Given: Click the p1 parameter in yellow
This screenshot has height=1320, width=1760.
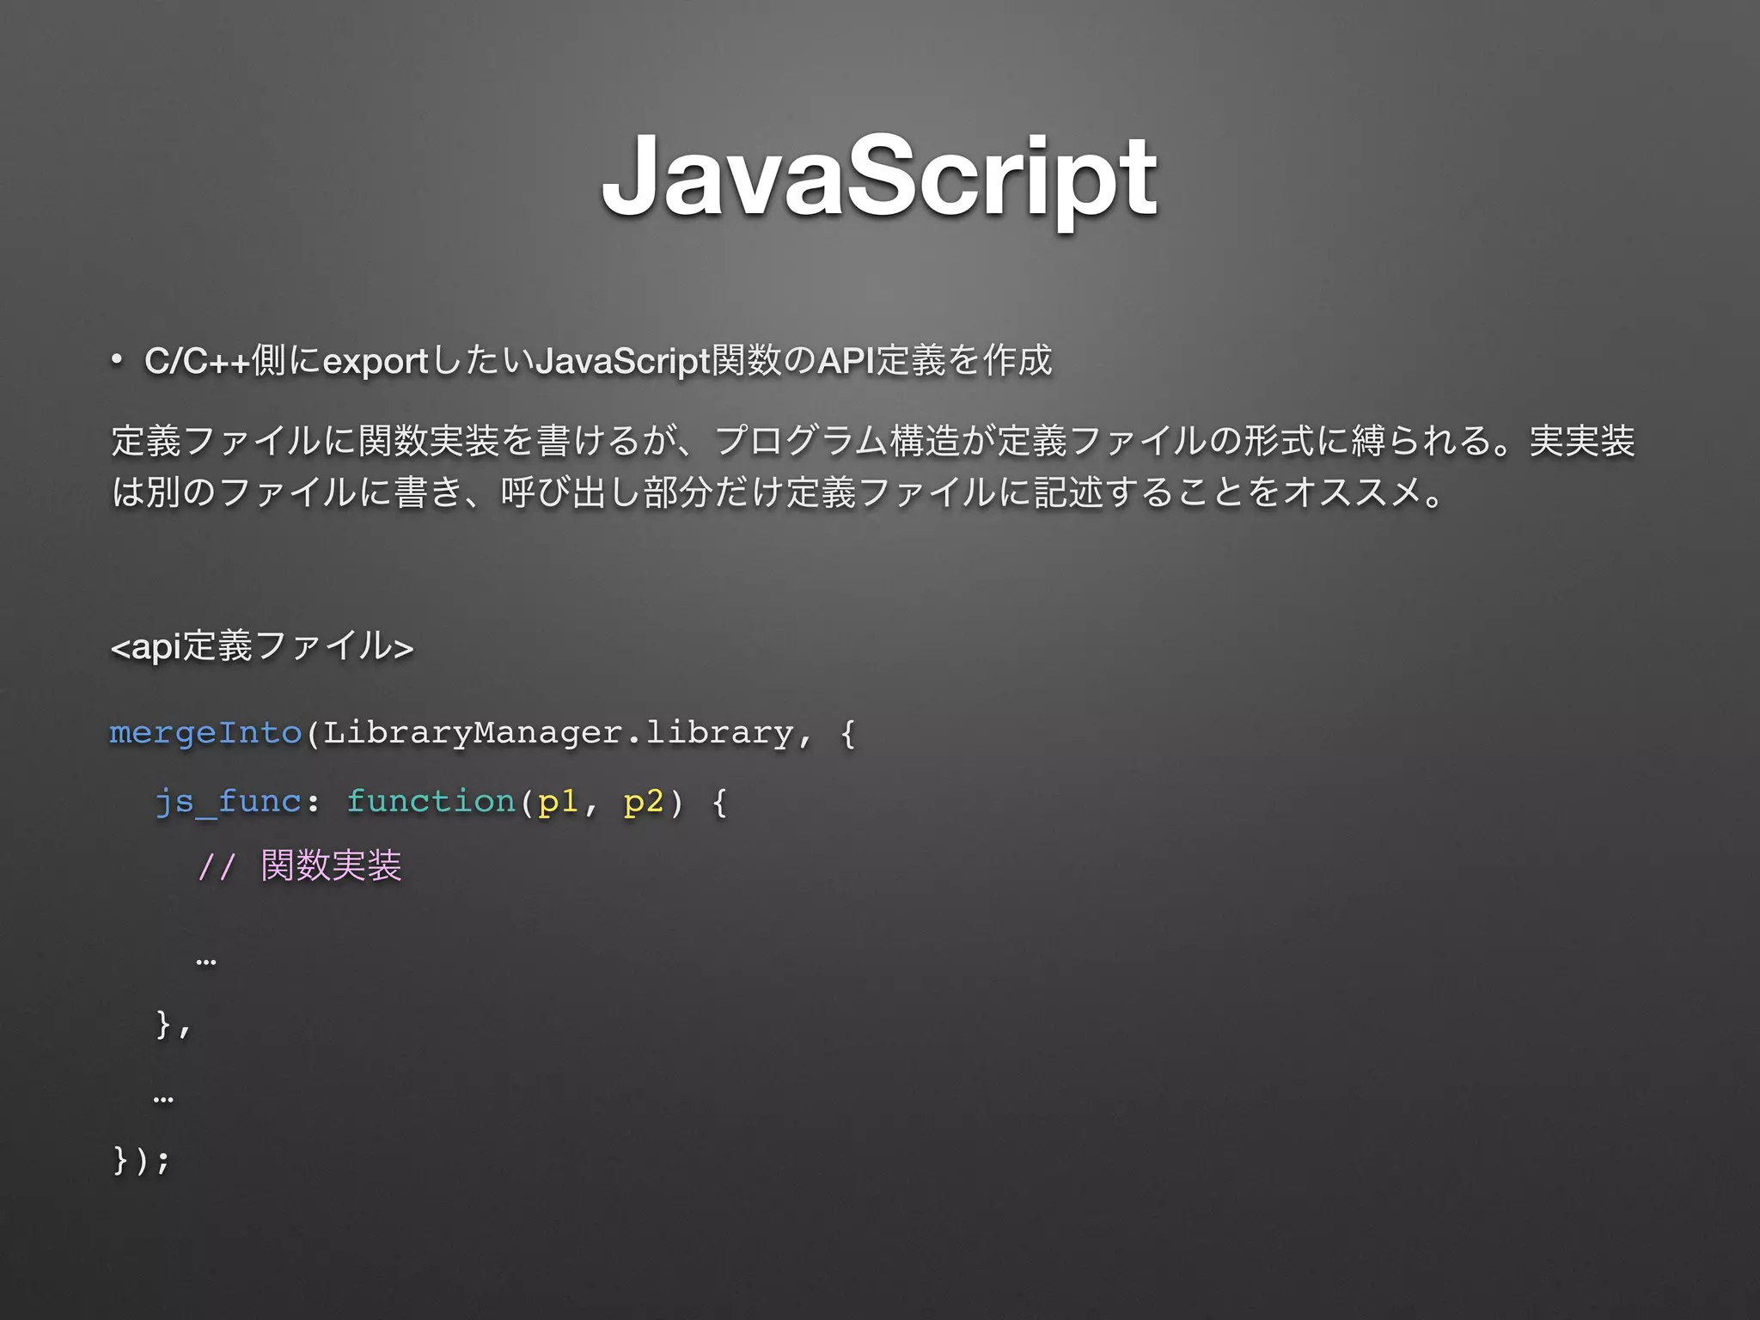Looking at the screenshot, I should [558, 803].
